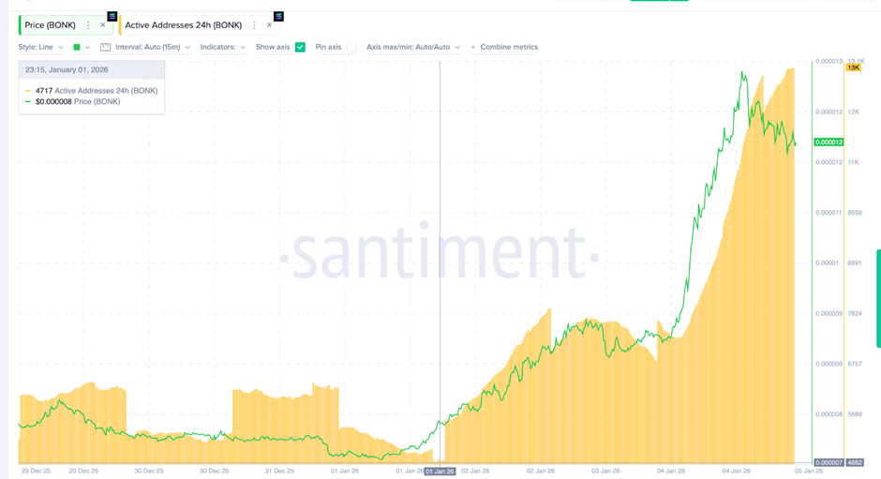Click the Solana badge on the Active Addresses tab
Image resolution: width=881 pixels, height=479 pixels.
(x=278, y=16)
